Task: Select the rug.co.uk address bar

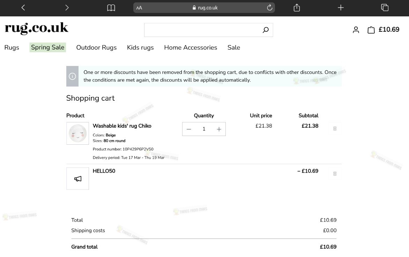Action: pyautogui.click(x=204, y=8)
